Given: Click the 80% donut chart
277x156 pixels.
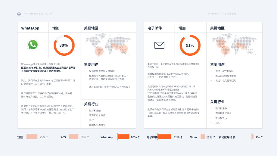Looking at the screenshot, I should tap(64, 45).
